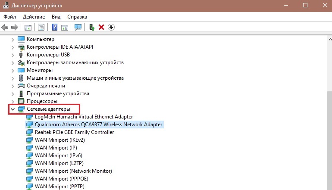Open the Действие menu
Viewport: 332px width, 190px height.
[34, 16]
